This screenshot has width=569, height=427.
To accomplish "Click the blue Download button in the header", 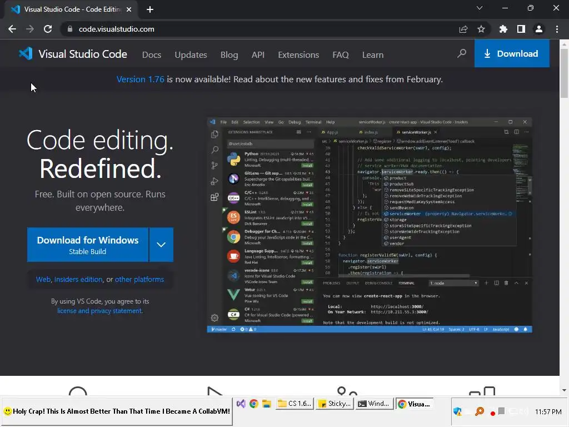I will 512,53.
